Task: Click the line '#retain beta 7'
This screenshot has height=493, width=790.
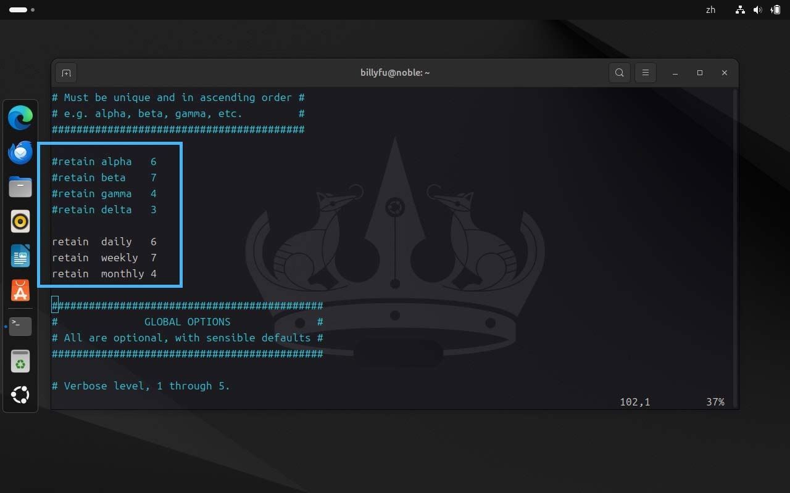Action: point(104,177)
